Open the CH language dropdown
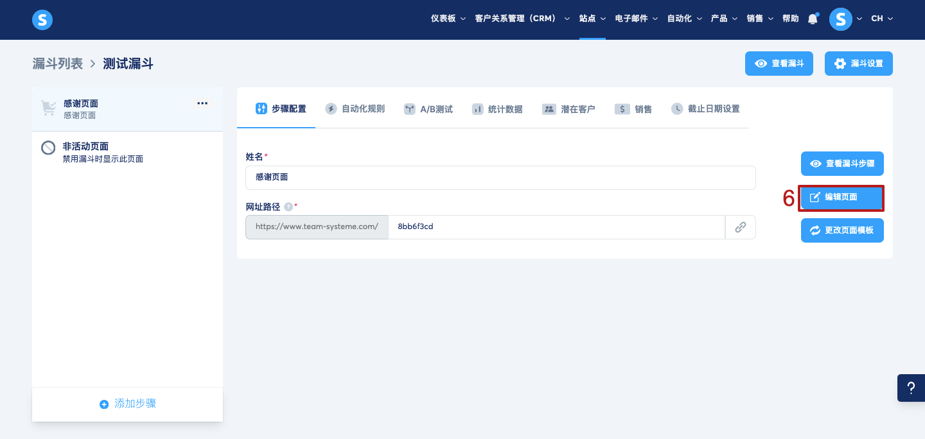Screen dimensions: 925x439 [882, 19]
